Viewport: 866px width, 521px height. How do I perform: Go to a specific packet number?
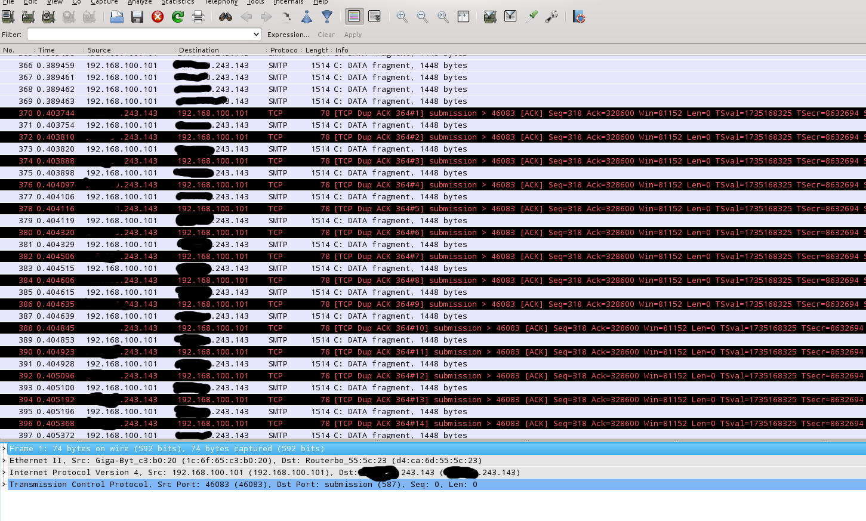(x=286, y=17)
